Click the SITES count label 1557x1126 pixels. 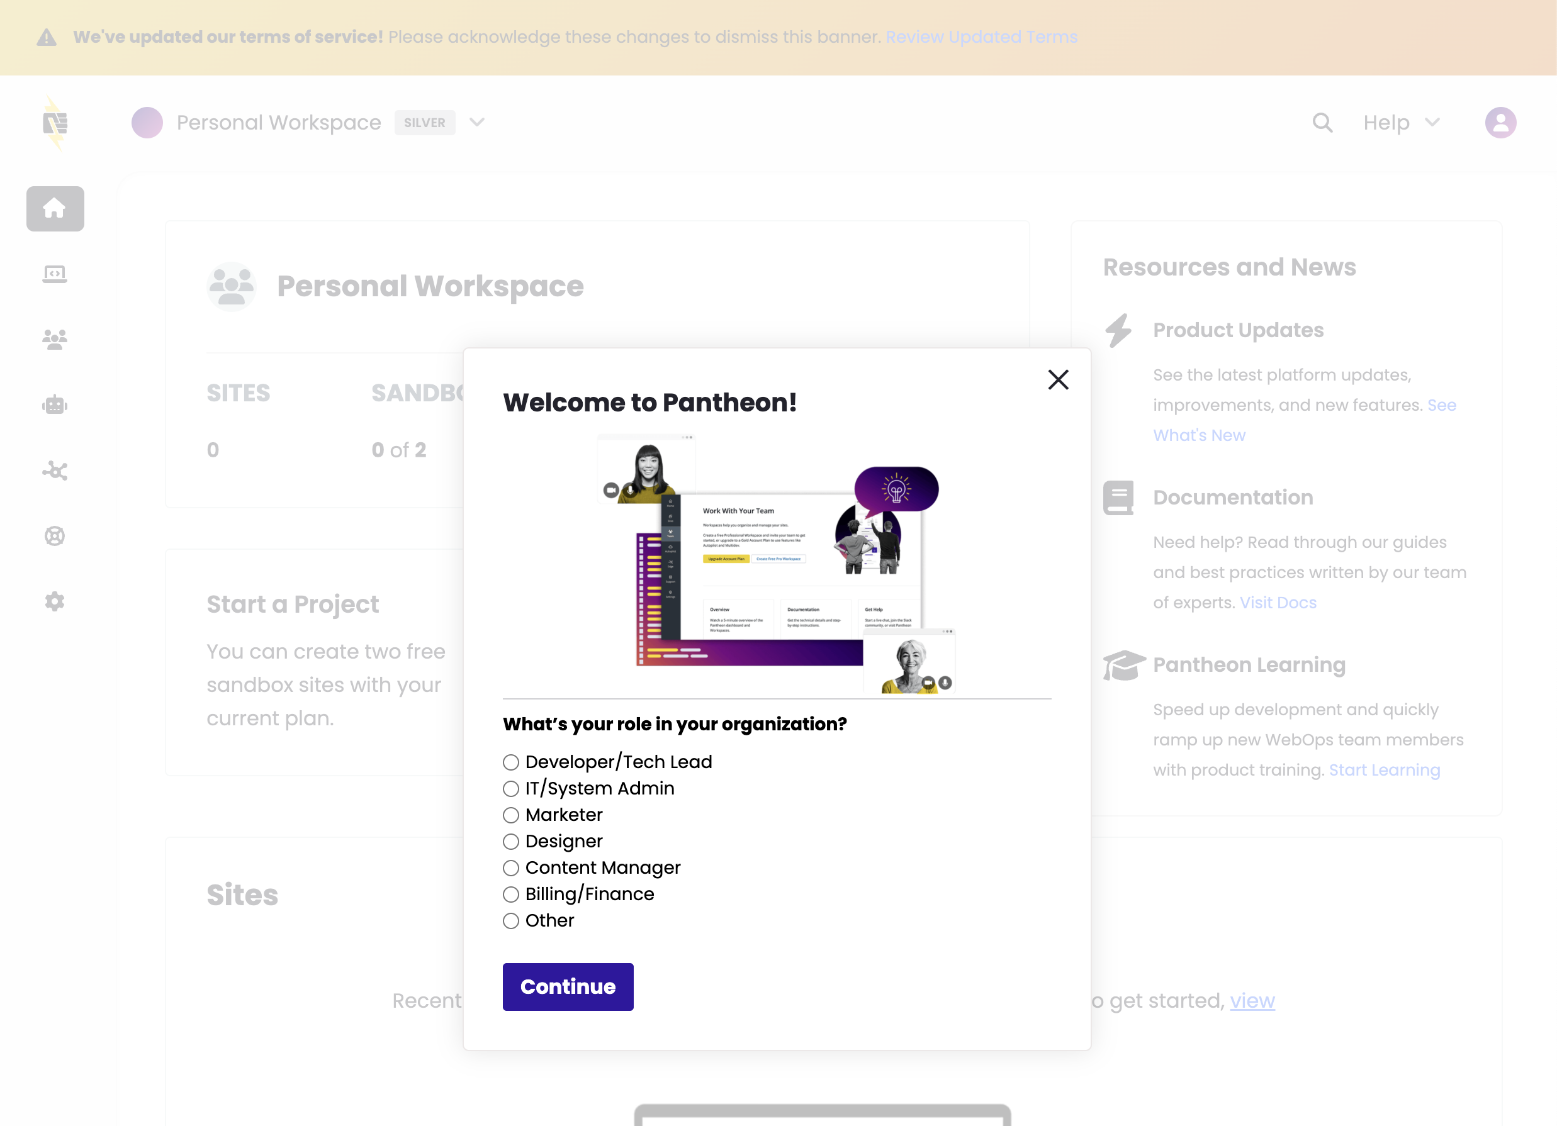pyautogui.click(x=239, y=393)
